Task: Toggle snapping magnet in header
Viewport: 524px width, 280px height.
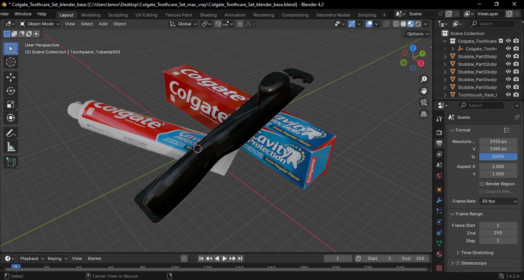Action: (218, 24)
